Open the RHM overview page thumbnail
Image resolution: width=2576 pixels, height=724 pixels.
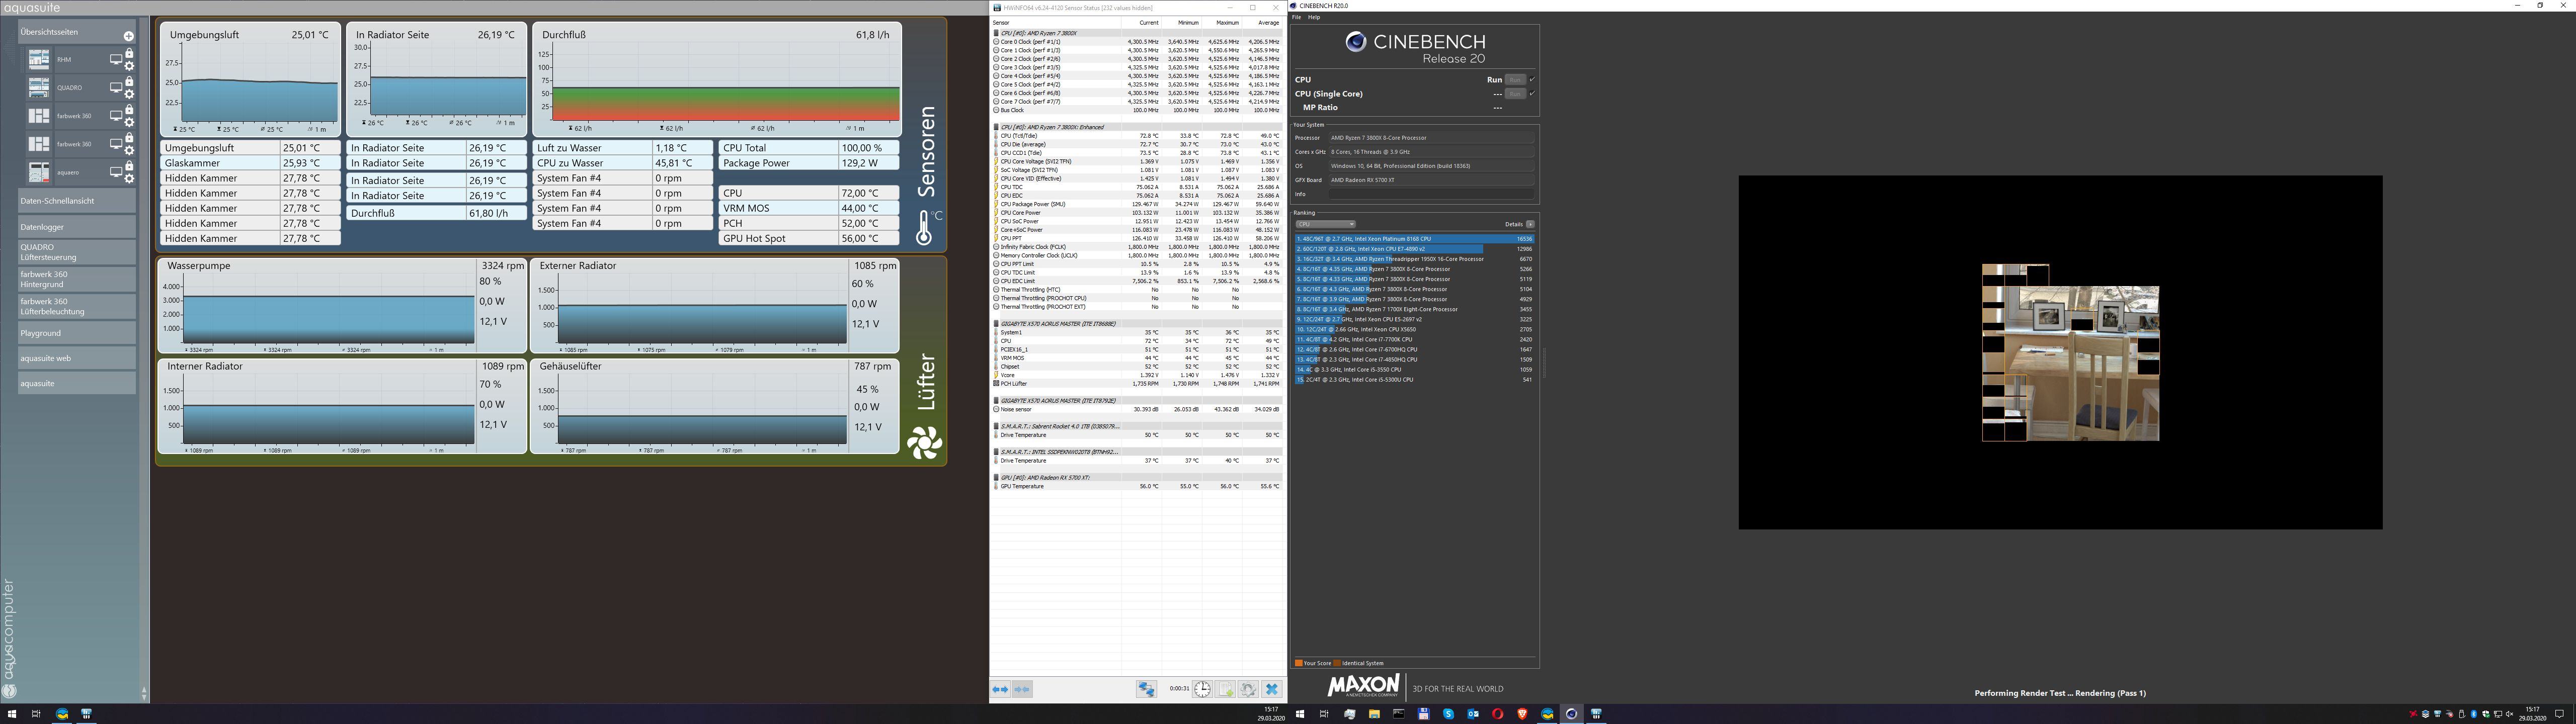(39, 60)
